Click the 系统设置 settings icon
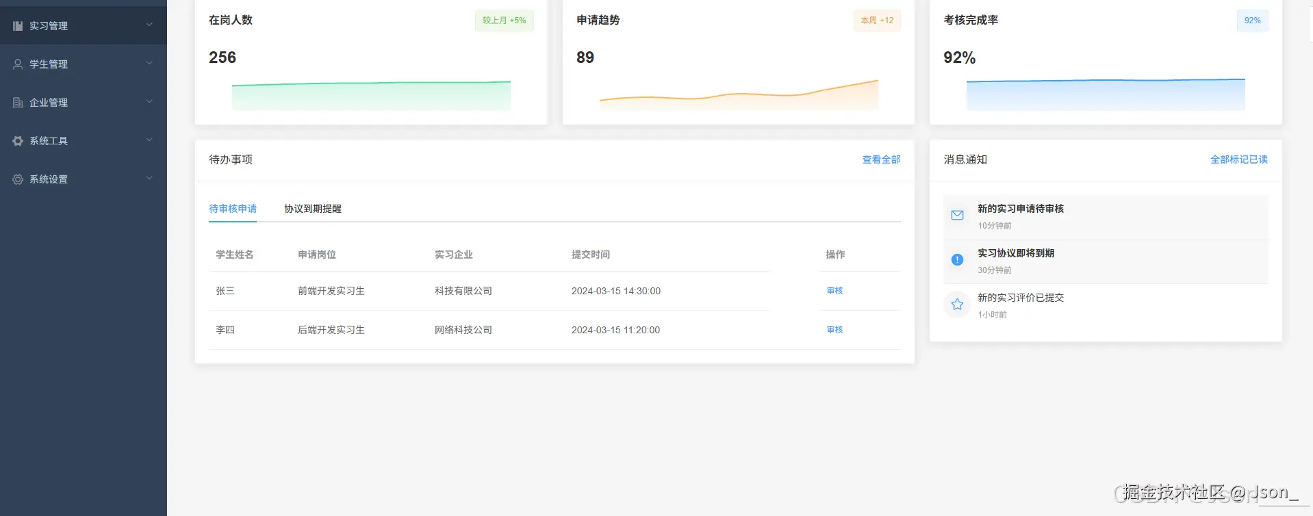 click(18, 179)
